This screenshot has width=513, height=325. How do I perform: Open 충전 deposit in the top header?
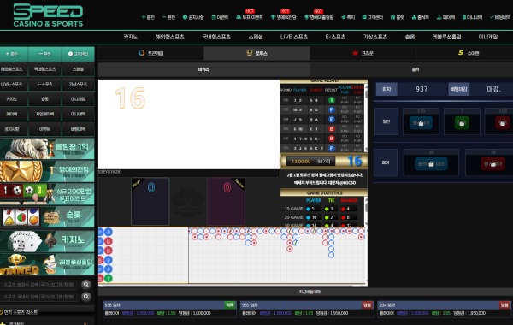click(148, 17)
